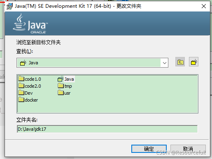Click the usr folder name
The height and width of the screenshot is (159, 212).
(x=67, y=93)
